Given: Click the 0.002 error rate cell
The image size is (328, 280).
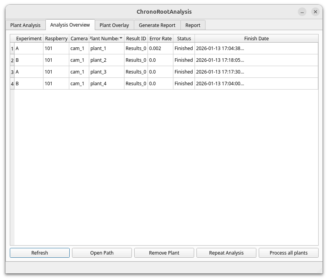Looking at the screenshot, I should click(x=160, y=48).
